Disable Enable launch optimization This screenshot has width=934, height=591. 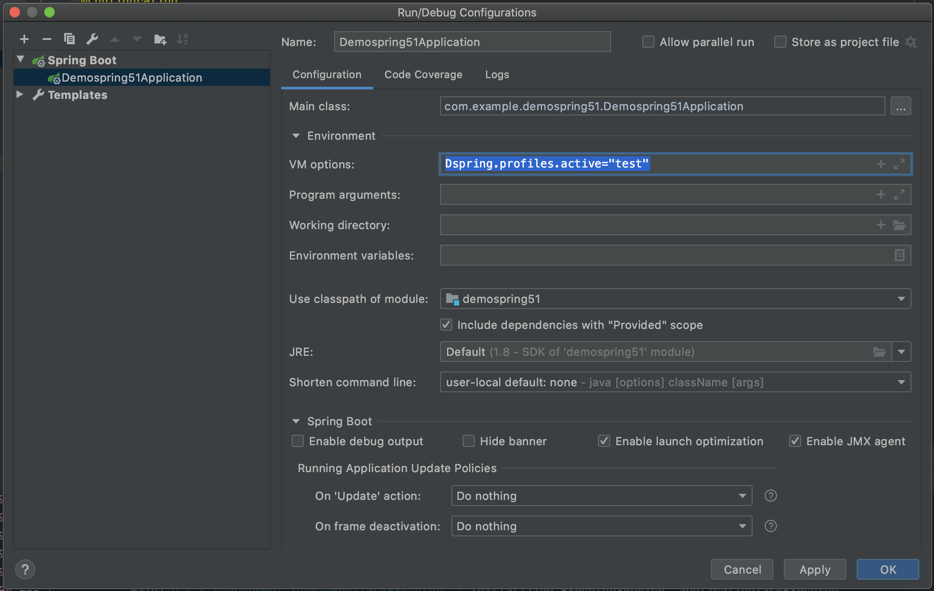[x=604, y=441]
